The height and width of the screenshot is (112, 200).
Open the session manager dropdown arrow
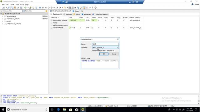[6, 7]
